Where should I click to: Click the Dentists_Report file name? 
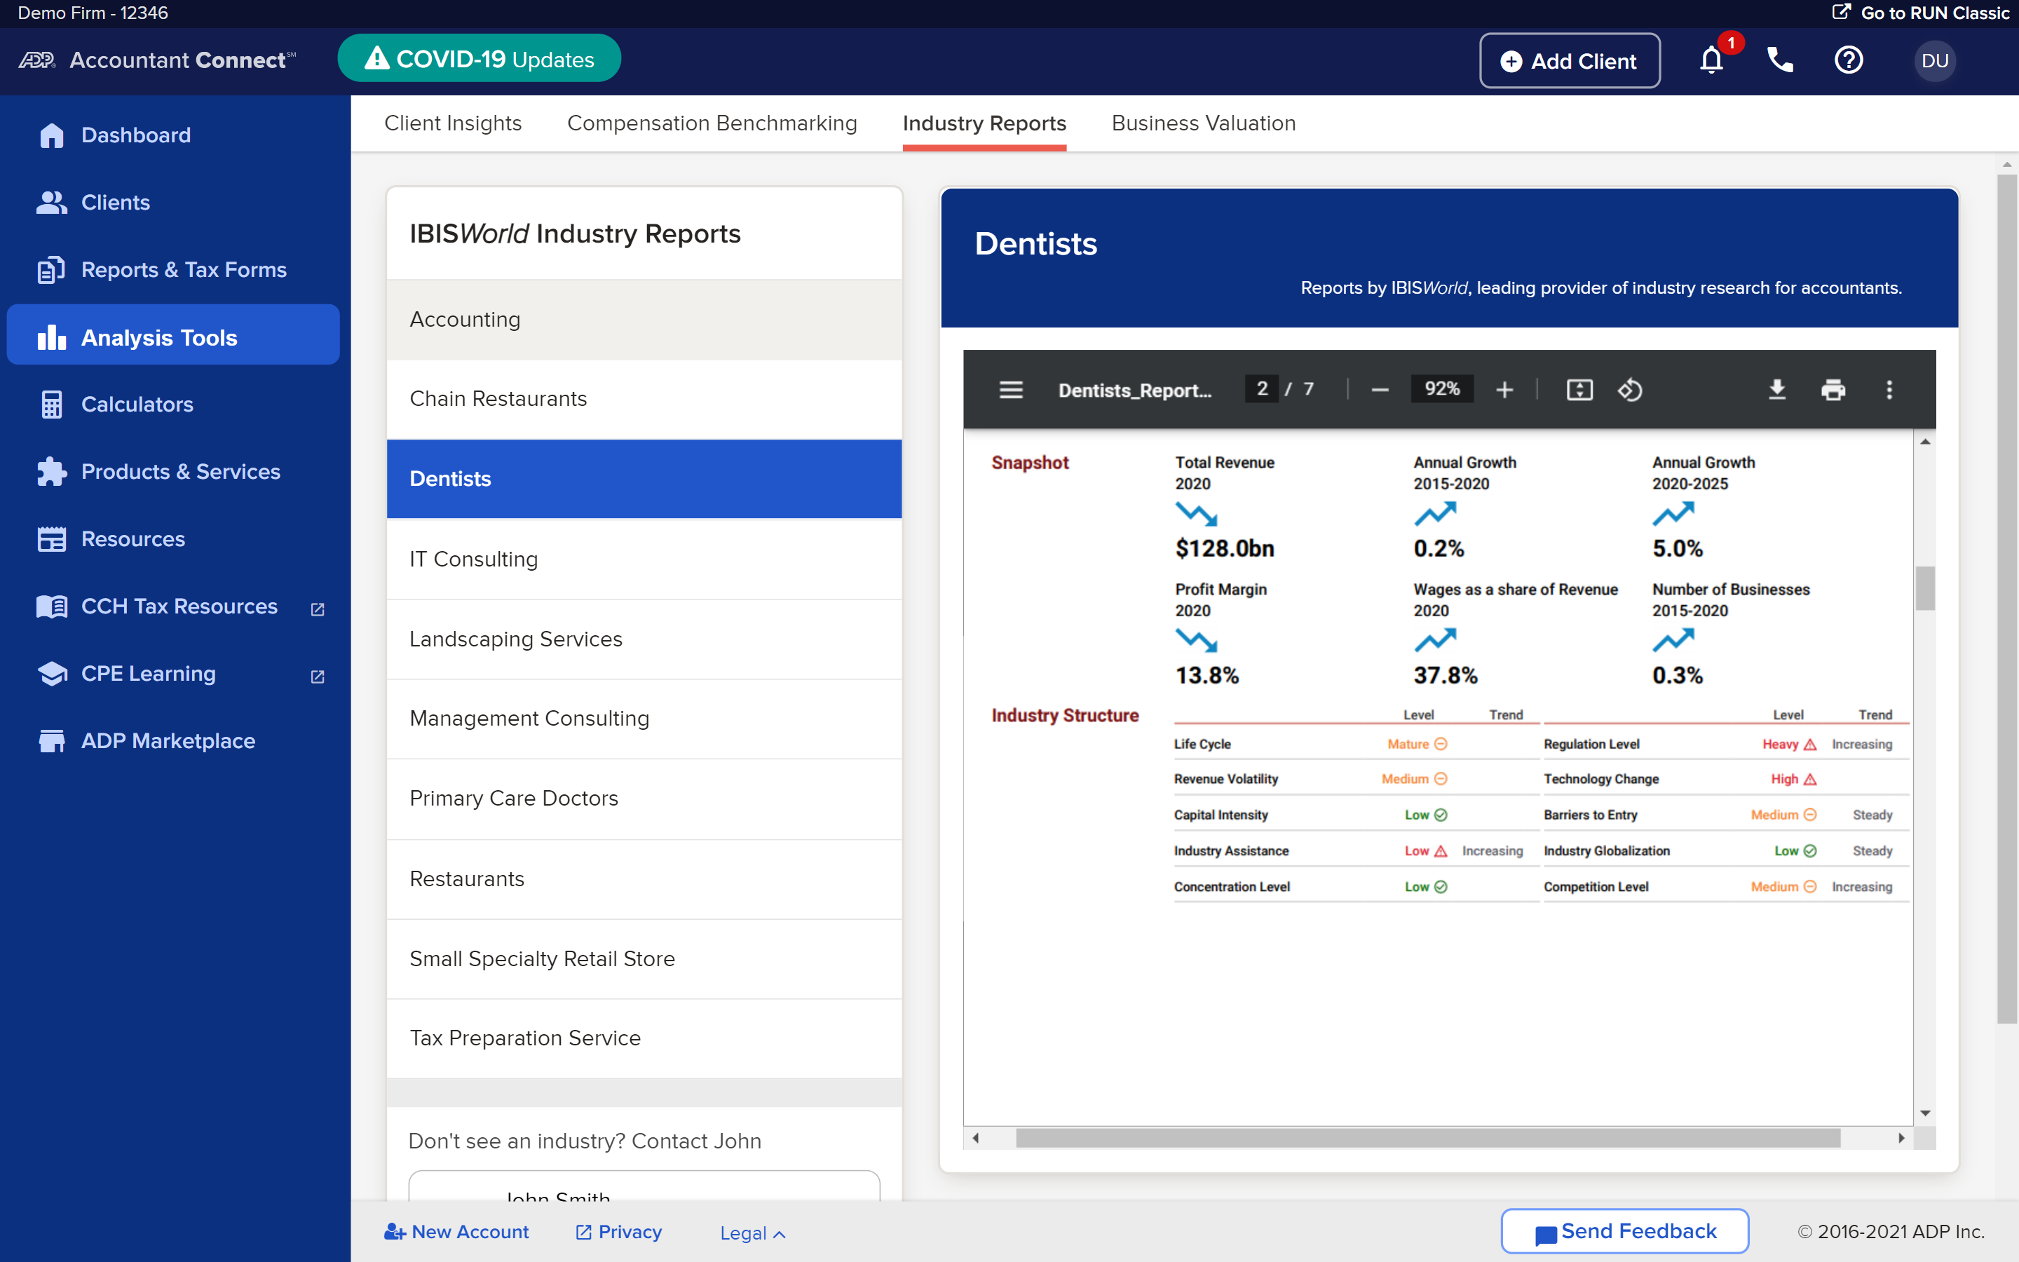pyautogui.click(x=1134, y=390)
